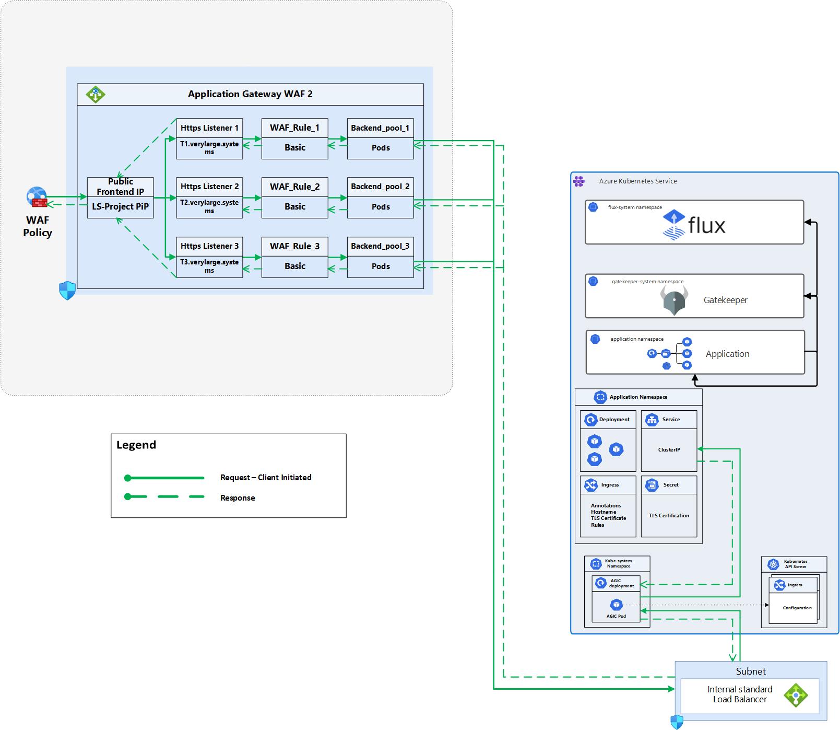Click the Basic cell under WAF_Rule_1
Screen dimensions: 840x730
(295, 148)
